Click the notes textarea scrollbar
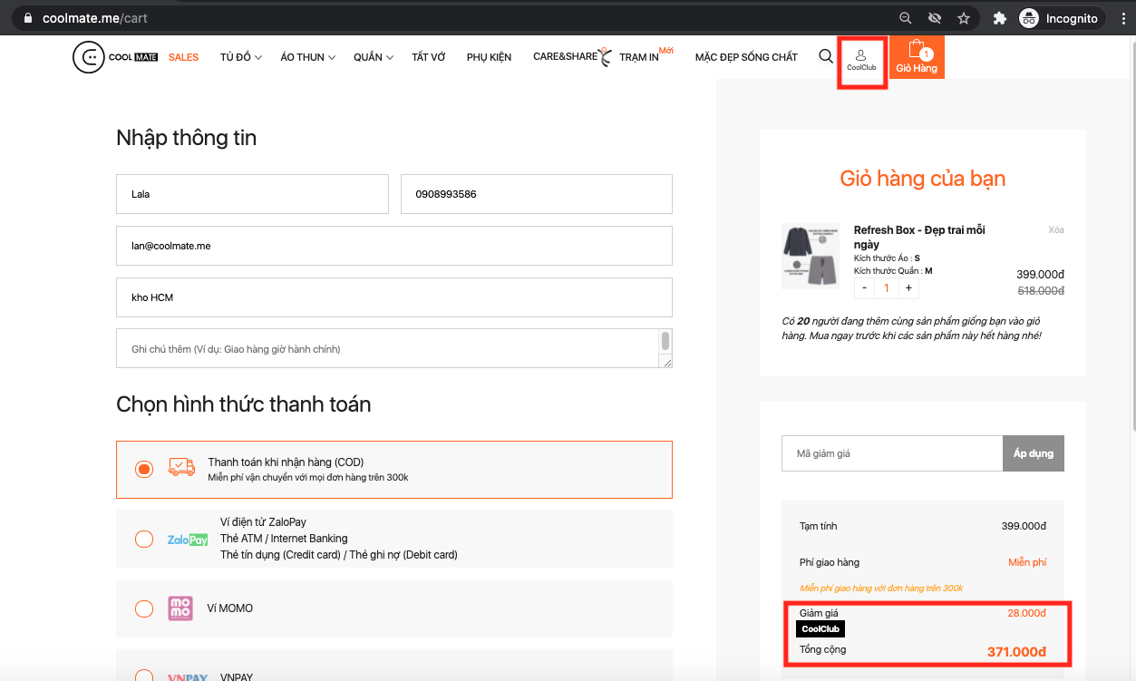1136x681 pixels. [x=665, y=342]
